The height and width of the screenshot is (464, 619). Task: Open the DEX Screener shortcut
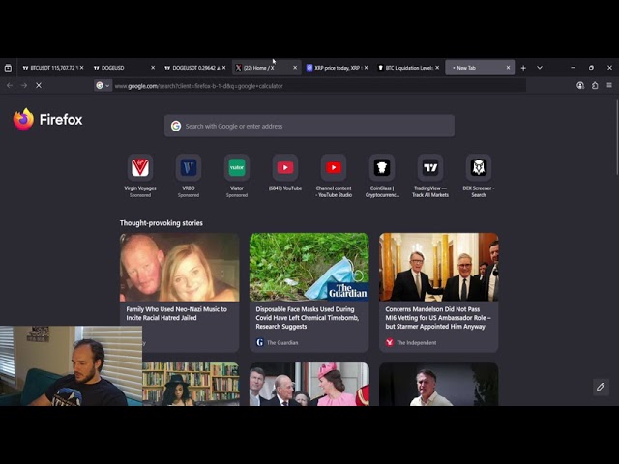point(478,167)
